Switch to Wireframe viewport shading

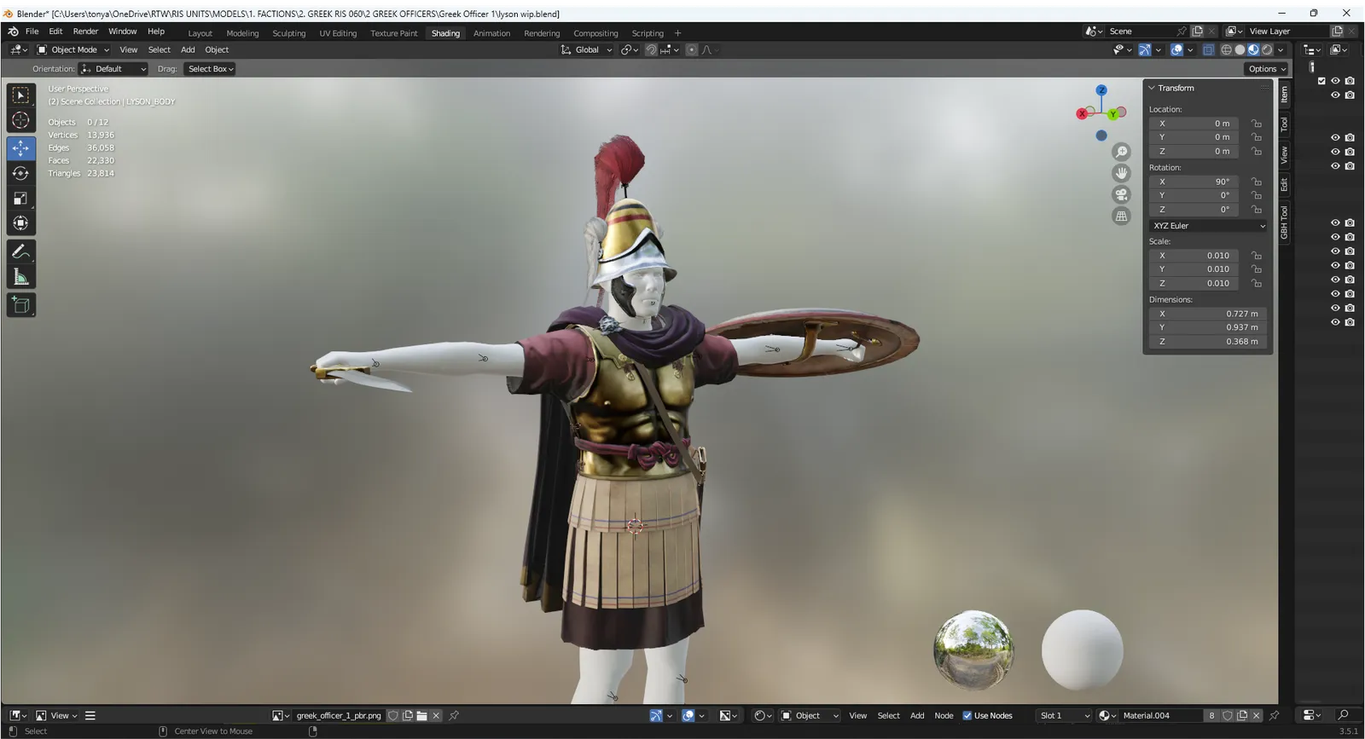[x=1227, y=50]
